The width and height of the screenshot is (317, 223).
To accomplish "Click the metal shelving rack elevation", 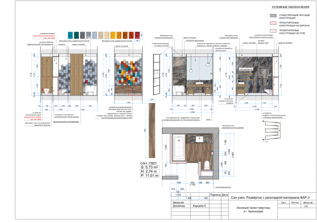I will [157, 74].
